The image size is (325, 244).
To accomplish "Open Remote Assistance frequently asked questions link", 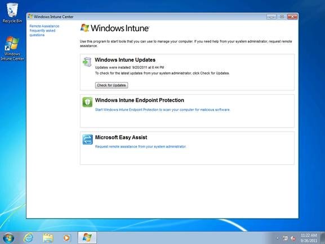I will pos(44,30).
